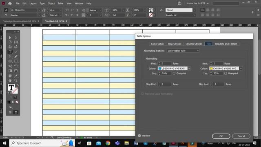Select the Direct Selection tool
The height and width of the screenshot is (147, 261).
pyautogui.click(x=16, y=38)
